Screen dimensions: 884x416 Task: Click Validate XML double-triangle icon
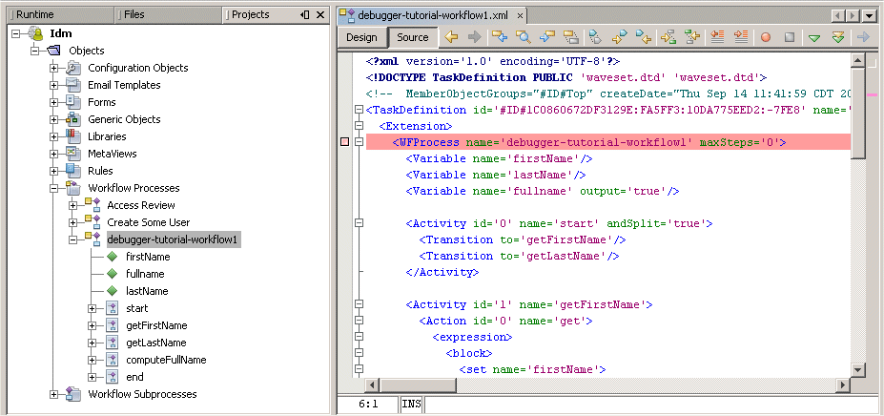coord(838,38)
